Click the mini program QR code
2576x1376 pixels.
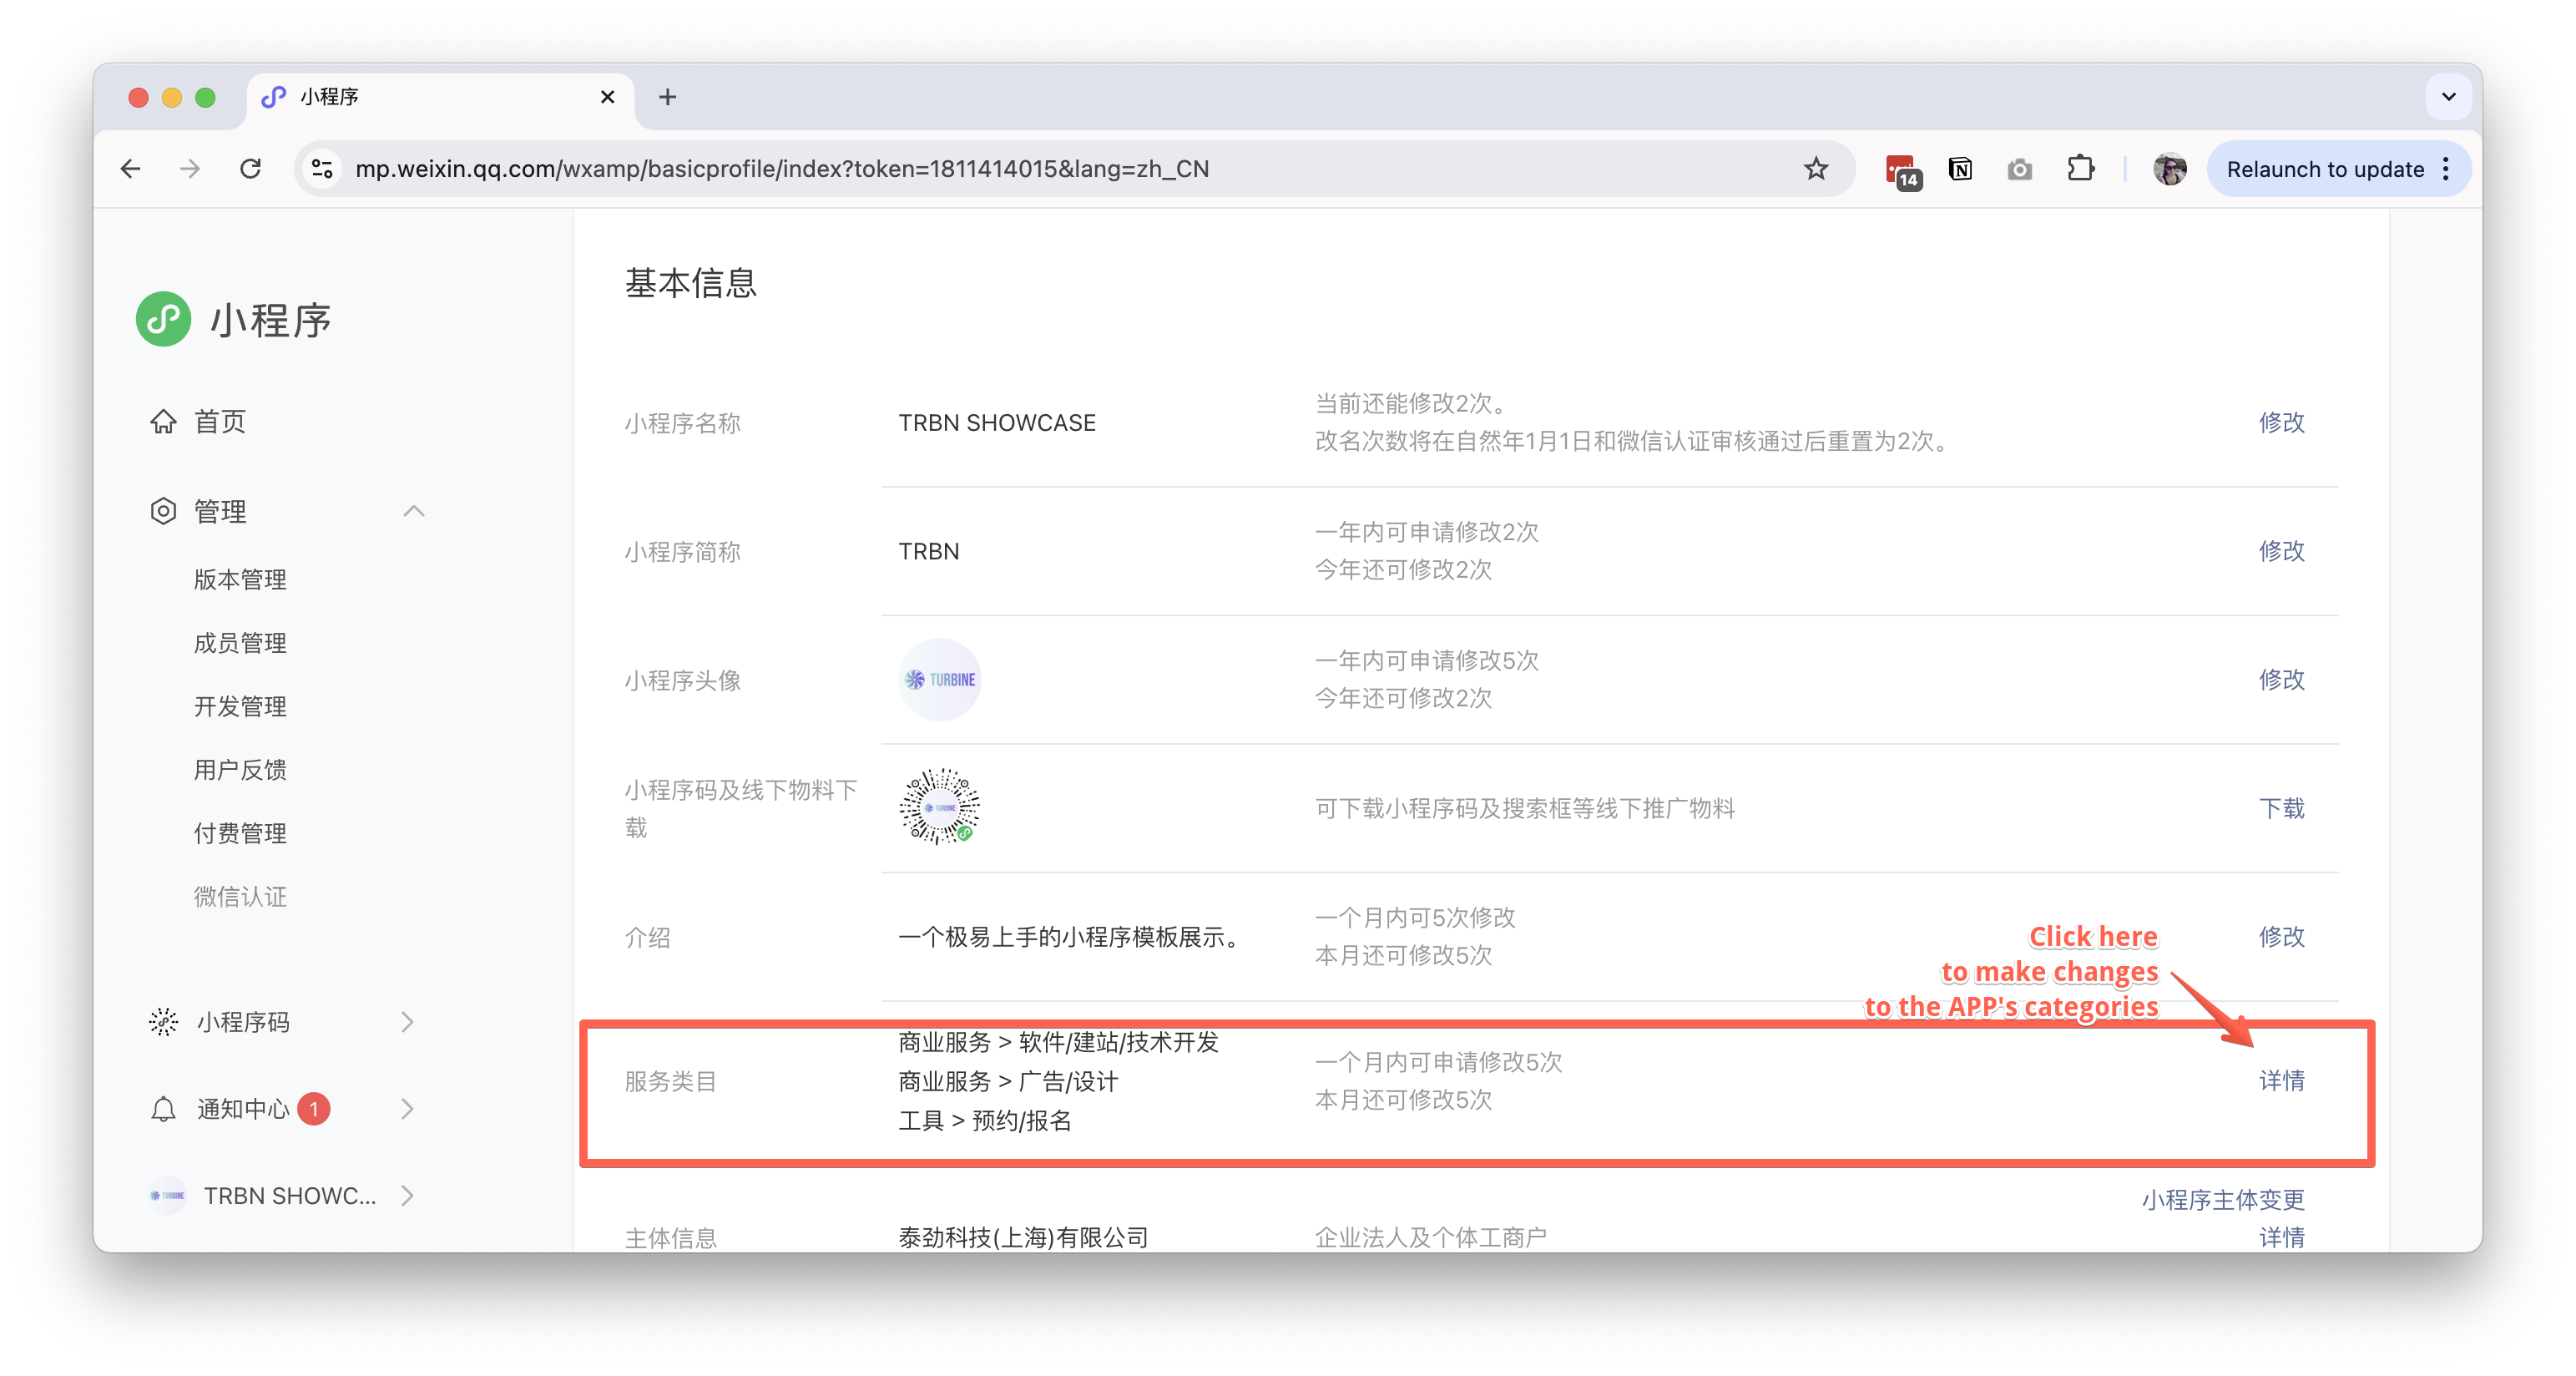[x=939, y=807]
